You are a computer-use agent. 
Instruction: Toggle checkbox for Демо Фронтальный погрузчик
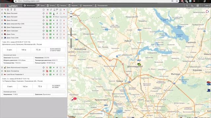pos(2,68)
